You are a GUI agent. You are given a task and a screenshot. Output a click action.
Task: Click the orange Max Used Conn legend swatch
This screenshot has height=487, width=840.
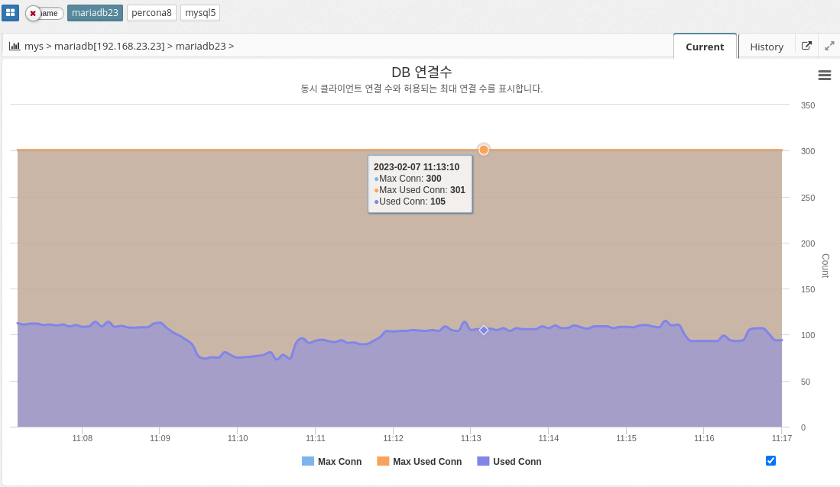(x=383, y=461)
